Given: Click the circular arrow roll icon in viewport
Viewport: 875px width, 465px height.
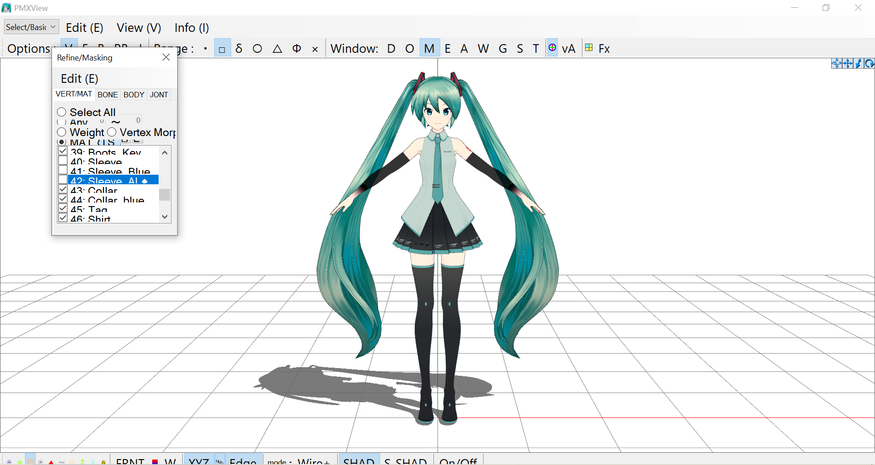Looking at the screenshot, I should point(869,64).
